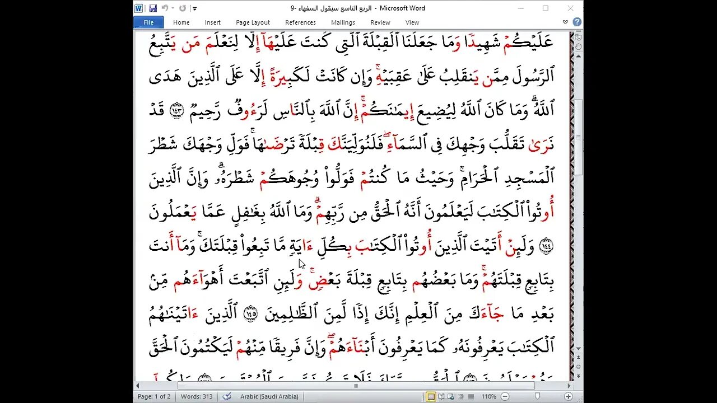Screen dimensions: 717x403
Task: Open Customize Quick Access Toolbar dropdown
Action: tap(194, 8)
